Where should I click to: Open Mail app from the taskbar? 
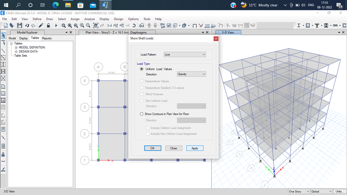point(93,5)
